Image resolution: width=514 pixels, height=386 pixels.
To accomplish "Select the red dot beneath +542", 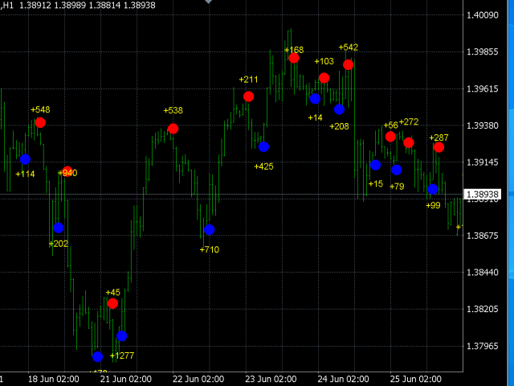I will click(348, 64).
